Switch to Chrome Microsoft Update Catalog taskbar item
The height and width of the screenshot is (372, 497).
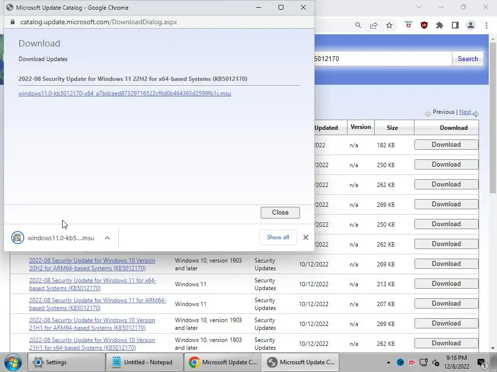point(222,362)
